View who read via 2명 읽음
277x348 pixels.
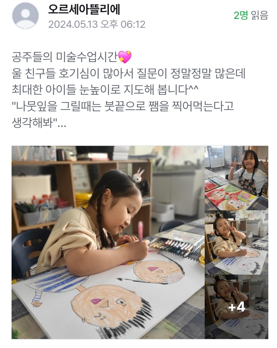click(251, 15)
